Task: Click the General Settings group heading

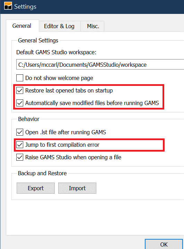Action: [x=38, y=40]
